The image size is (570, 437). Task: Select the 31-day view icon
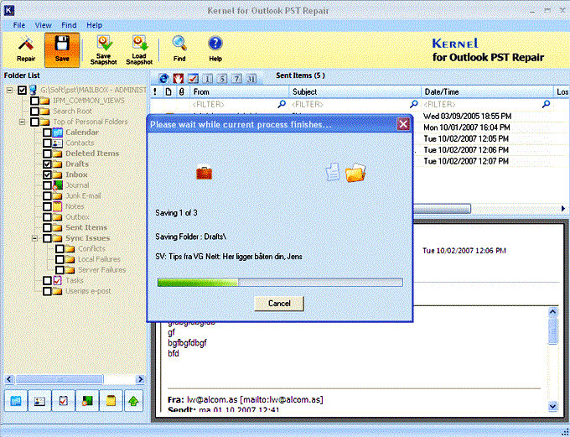click(251, 79)
